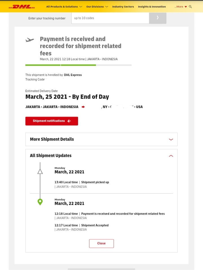Viewport: 203px width, 270px height.
Task: Click the tracking number input field
Action: point(110,18)
